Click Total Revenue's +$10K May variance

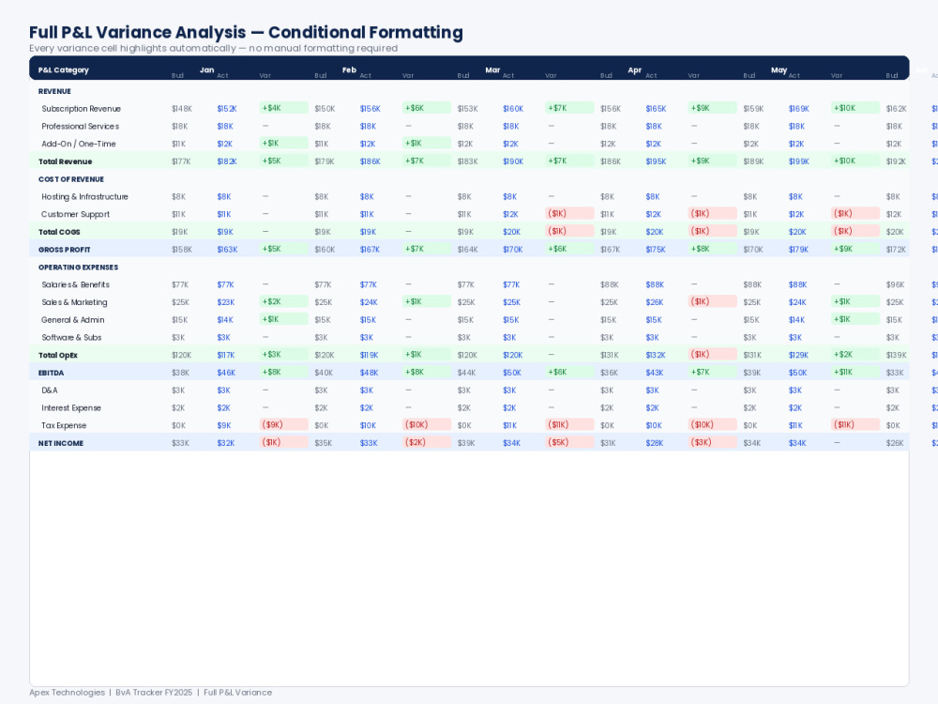click(x=855, y=161)
